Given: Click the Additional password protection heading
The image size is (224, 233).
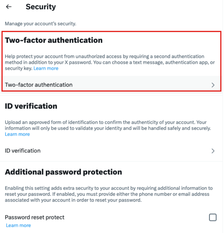Looking at the screenshot, I should click(x=63, y=172).
